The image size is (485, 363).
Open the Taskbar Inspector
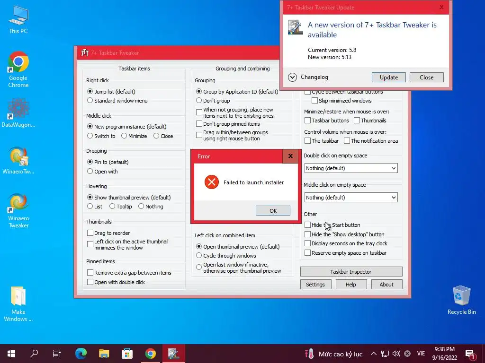(x=351, y=272)
